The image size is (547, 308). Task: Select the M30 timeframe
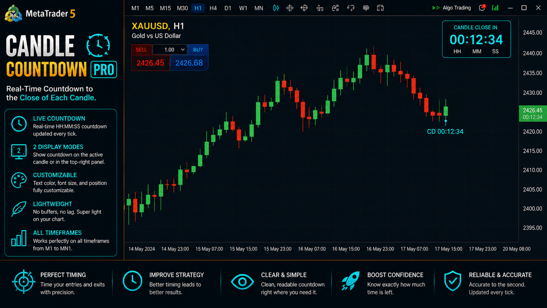click(x=183, y=8)
